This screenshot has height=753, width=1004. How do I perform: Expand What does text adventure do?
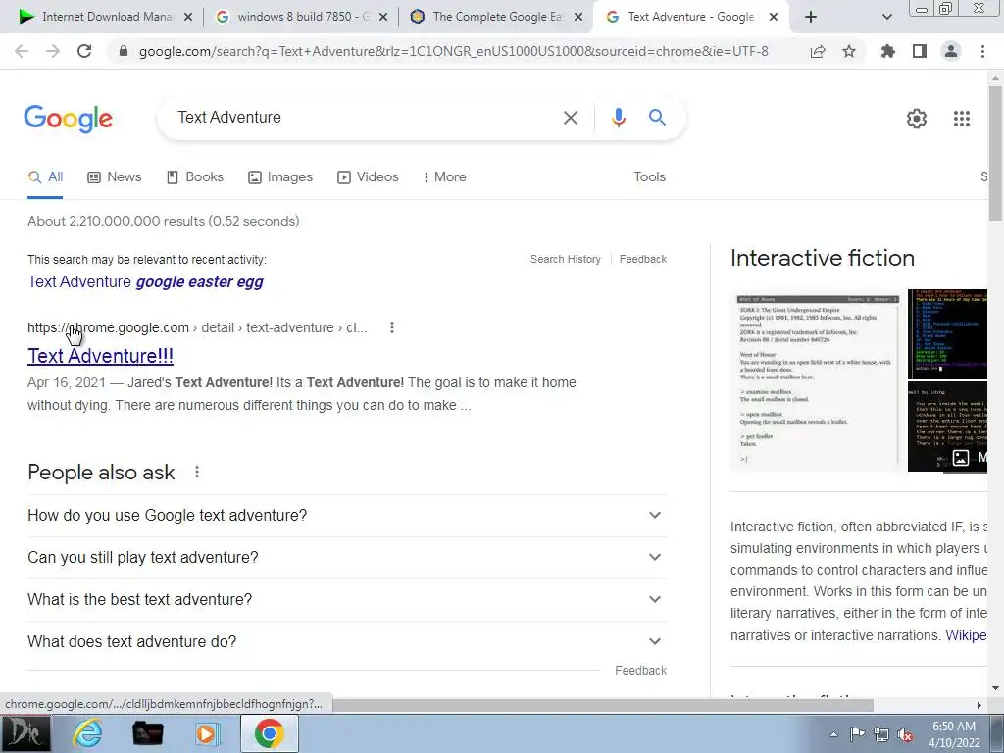pos(347,641)
